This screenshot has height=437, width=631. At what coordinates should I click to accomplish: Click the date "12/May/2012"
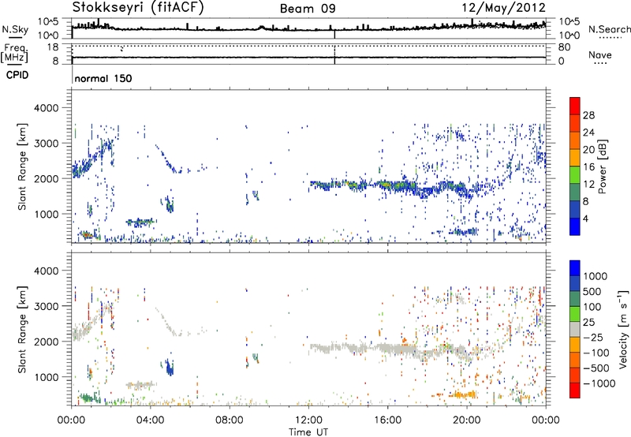[503, 7]
